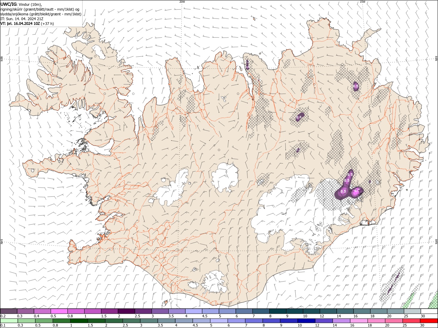Image resolution: width=438 pixels, height=328 pixels.
Task: Click the '0.4' precipitation label on the map
Action: 299,118
